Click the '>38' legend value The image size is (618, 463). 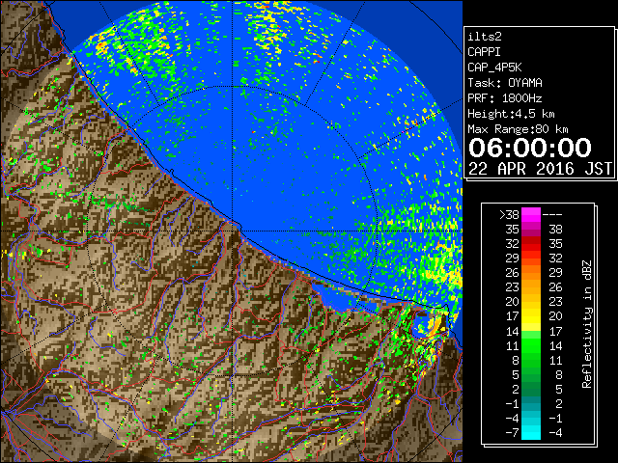click(509, 215)
